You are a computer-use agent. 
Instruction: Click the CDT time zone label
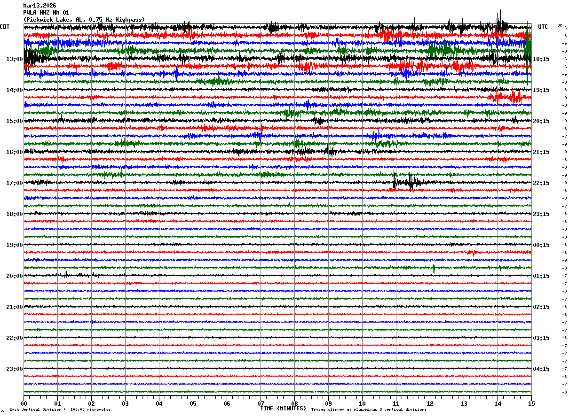point(5,27)
